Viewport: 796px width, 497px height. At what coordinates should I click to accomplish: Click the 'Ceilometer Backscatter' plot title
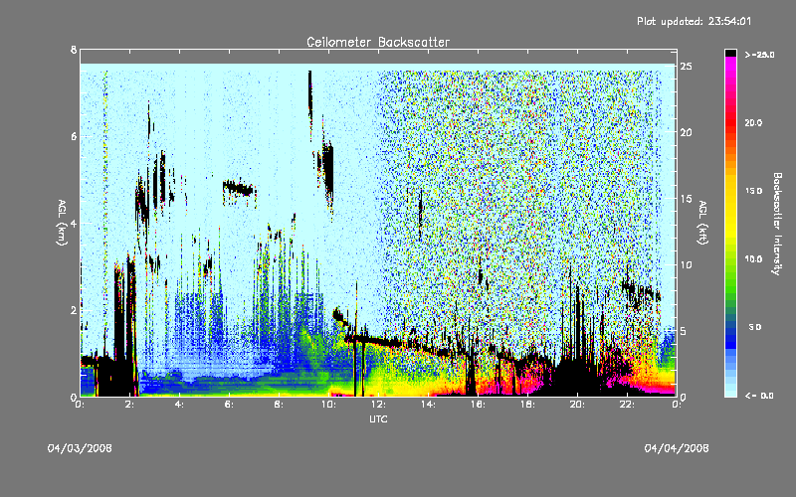pos(378,42)
